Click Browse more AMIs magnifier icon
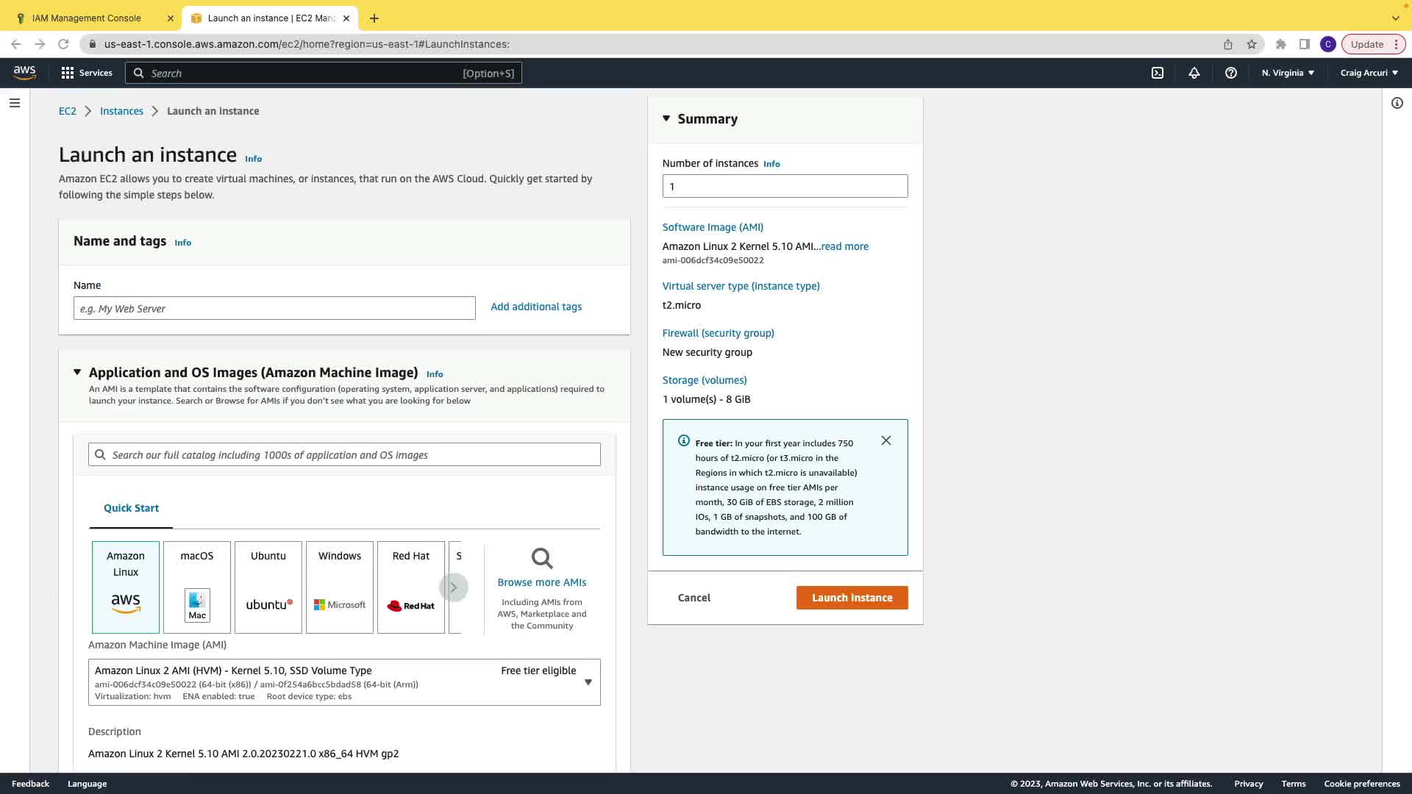Screen dimensions: 1412x794 (x=542, y=559)
